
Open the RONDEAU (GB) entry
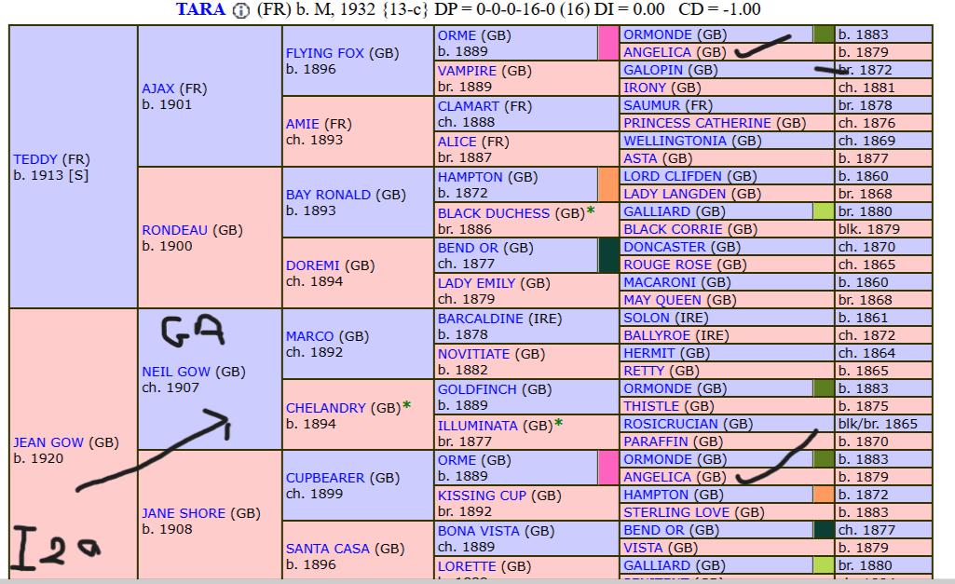pos(176,230)
